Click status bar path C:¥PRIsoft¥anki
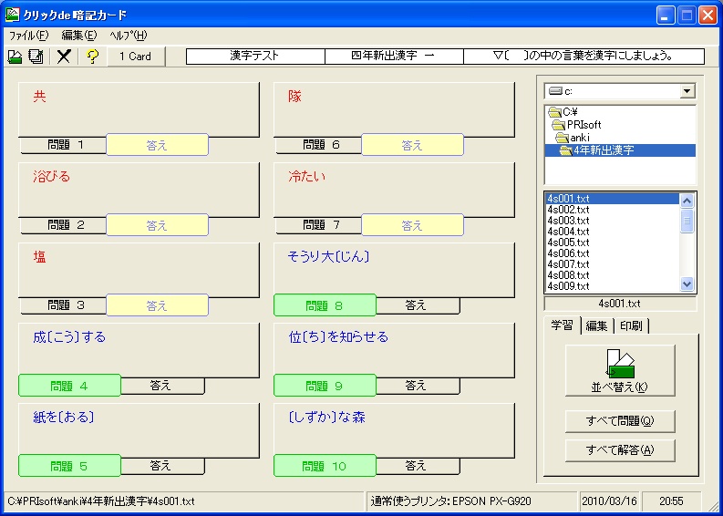This screenshot has width=723, height=516. (183, 501)
